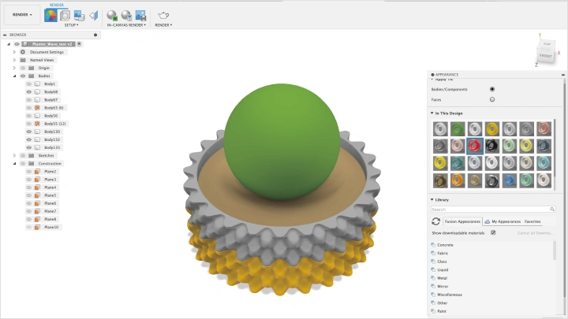The height and width of the screenshot is (319, 568).
Task: Collapse the Construction folder
Action: (x=14, y=164)
